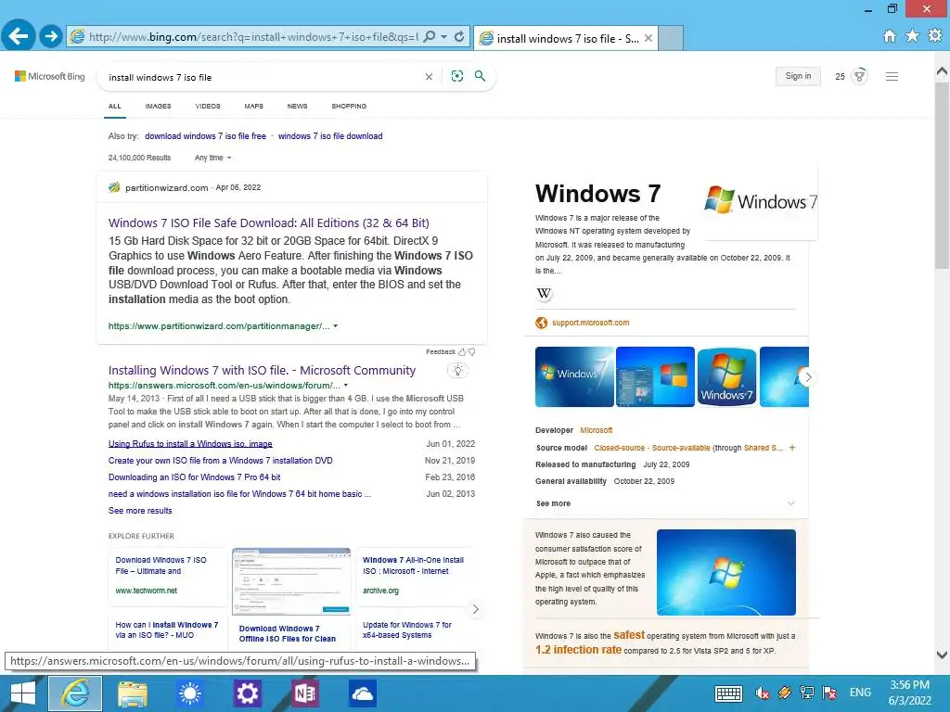950x712 pixels.
Task: Switch to the SHOPPING tab
Action: [349, 106]
